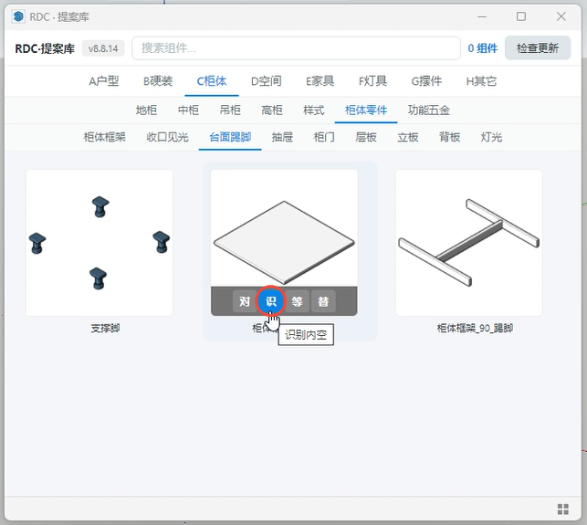
Task: Switch to the 吊柜 subcategory
Action: (230, 110)
